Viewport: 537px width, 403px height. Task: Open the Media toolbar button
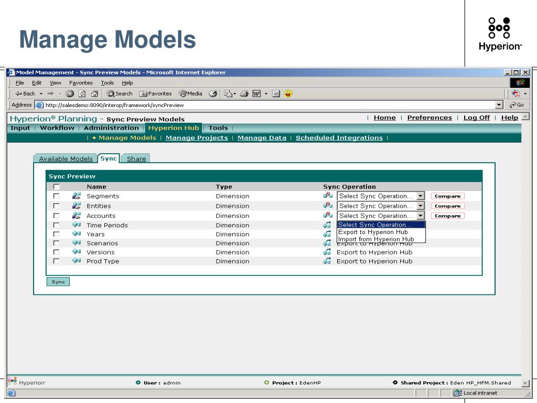click(190, 93)
